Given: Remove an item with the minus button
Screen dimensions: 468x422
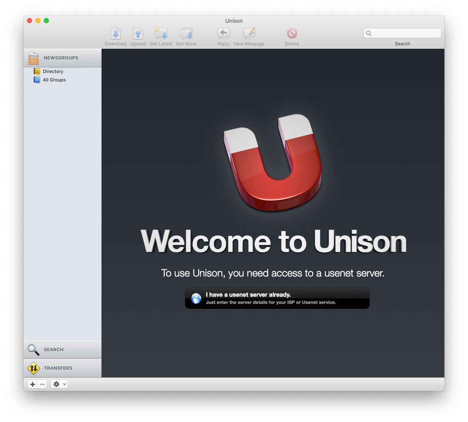Looking at the screenshot, I should point(42,384).
